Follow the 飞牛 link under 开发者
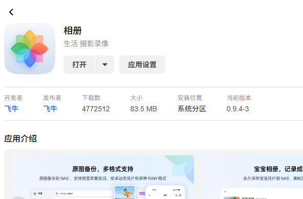 (11, 109)
